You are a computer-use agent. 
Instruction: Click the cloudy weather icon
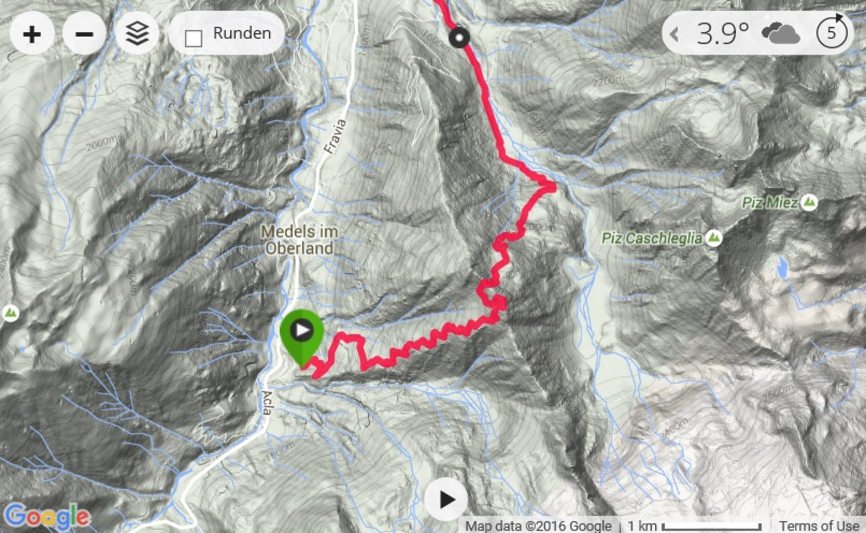(x=781, y=34)
